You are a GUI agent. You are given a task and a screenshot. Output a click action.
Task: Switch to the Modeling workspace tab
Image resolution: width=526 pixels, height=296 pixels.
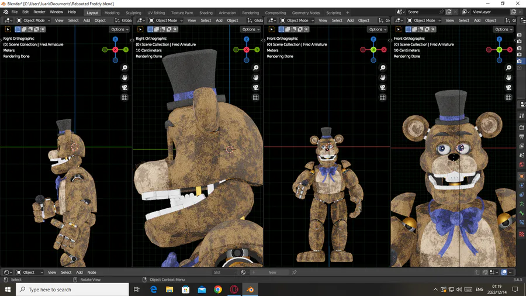[112, 13]
